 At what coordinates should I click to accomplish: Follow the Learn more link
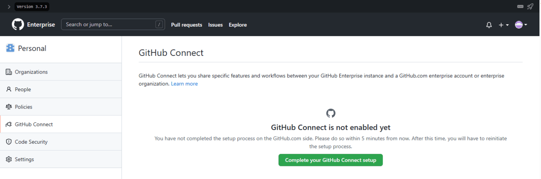[184, 84]
